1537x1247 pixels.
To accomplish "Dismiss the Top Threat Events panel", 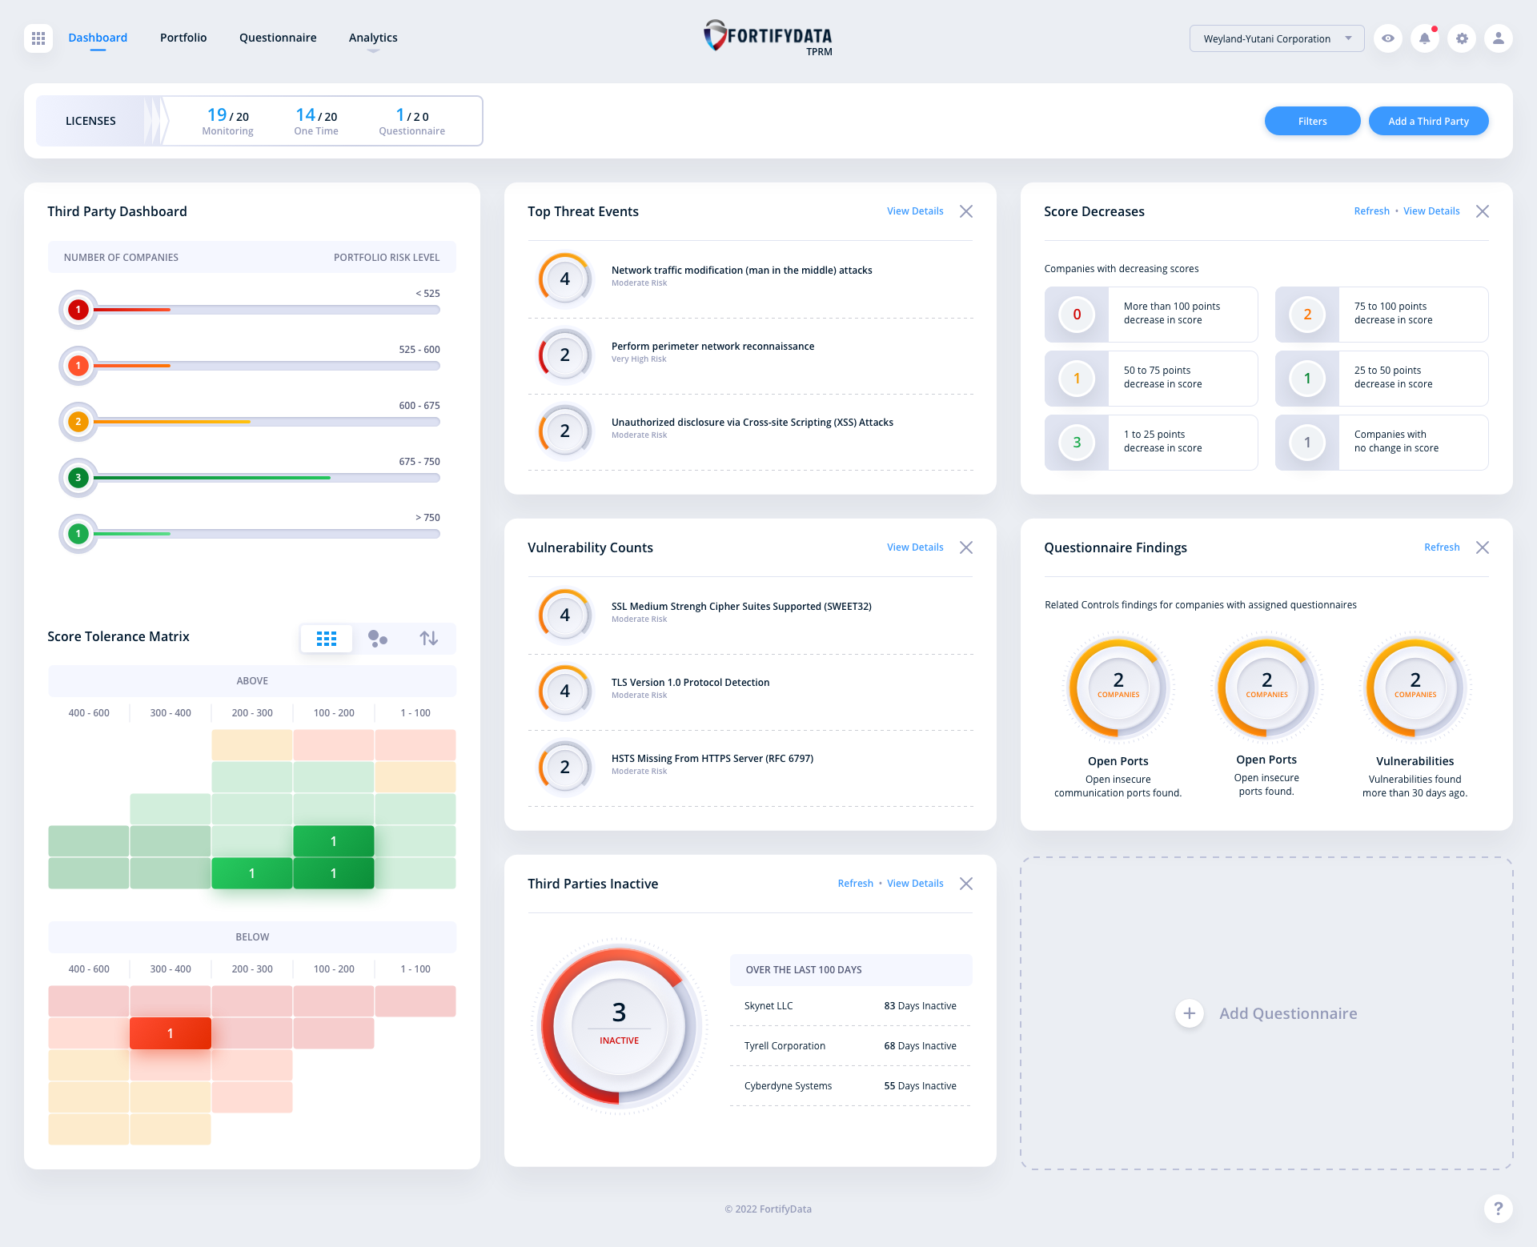I will (966, 211).
